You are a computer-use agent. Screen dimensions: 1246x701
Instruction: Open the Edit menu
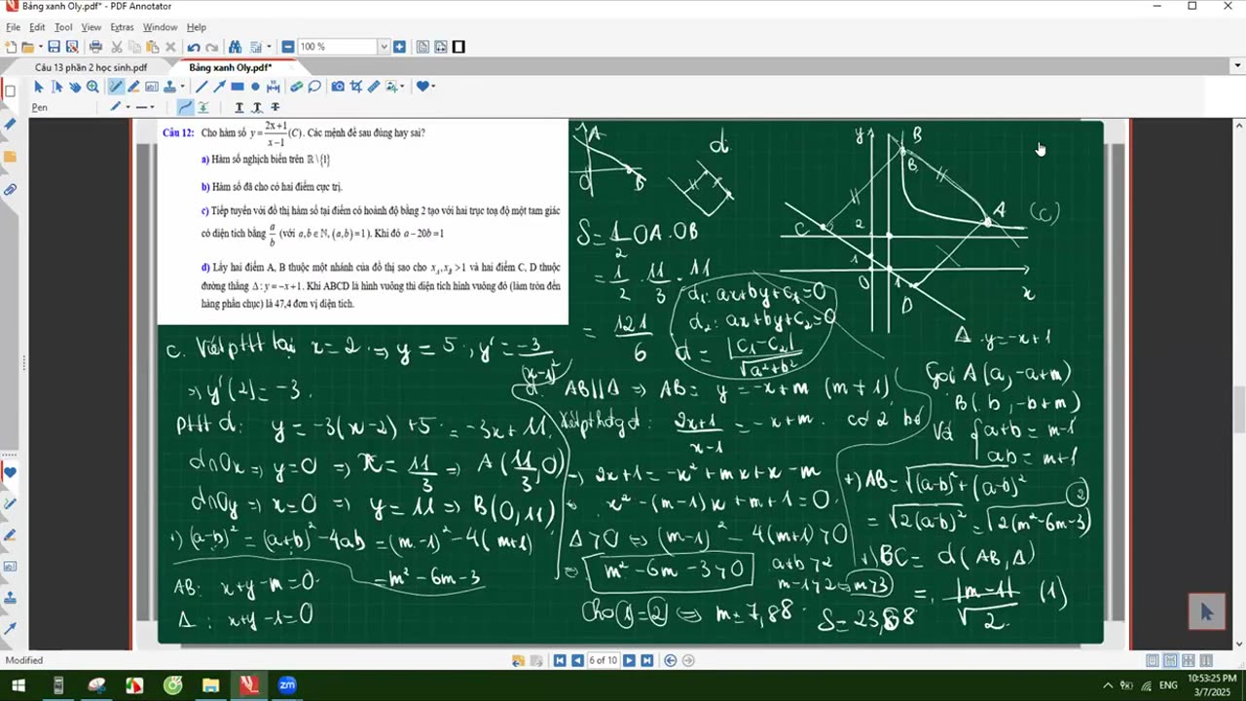37,27
